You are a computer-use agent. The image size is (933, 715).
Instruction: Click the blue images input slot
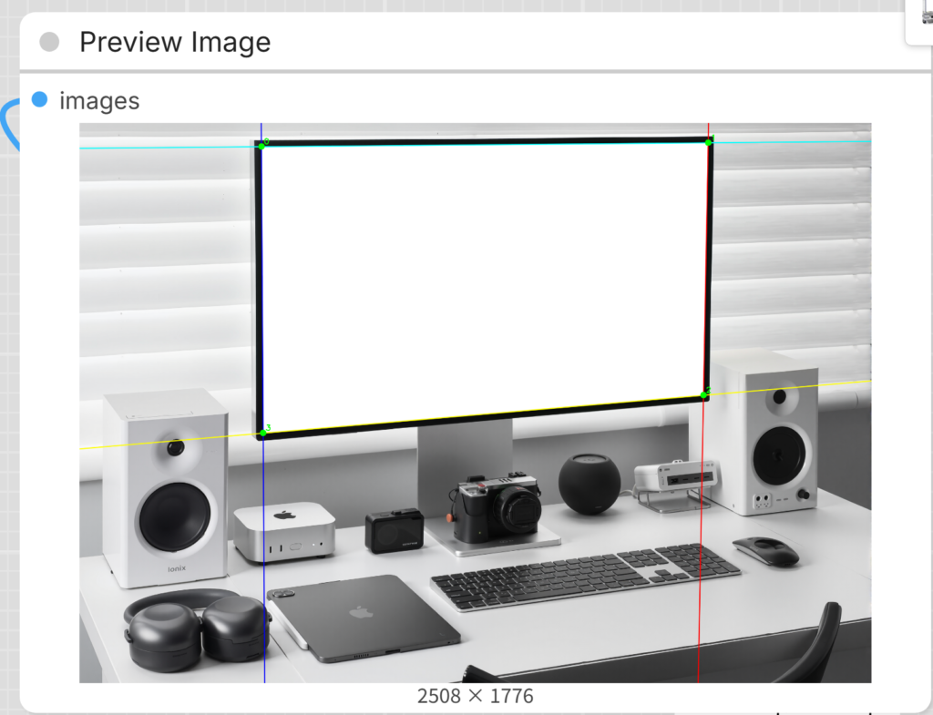pyautogui.click(x=39, y=99)
